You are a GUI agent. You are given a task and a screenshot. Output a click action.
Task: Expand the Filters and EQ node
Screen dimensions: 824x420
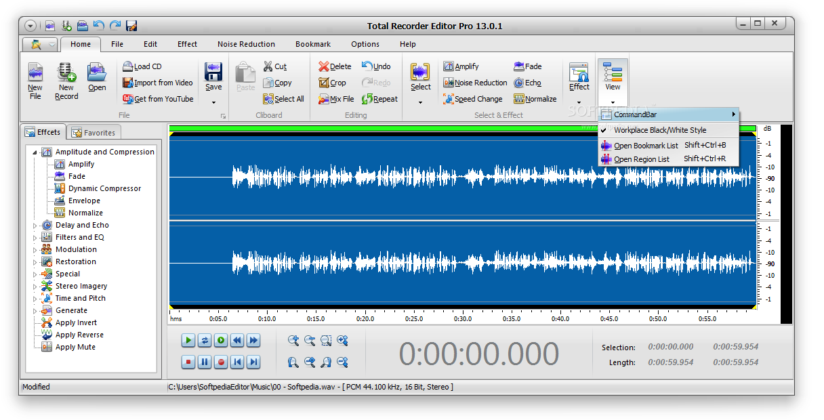tap(35, 238)
